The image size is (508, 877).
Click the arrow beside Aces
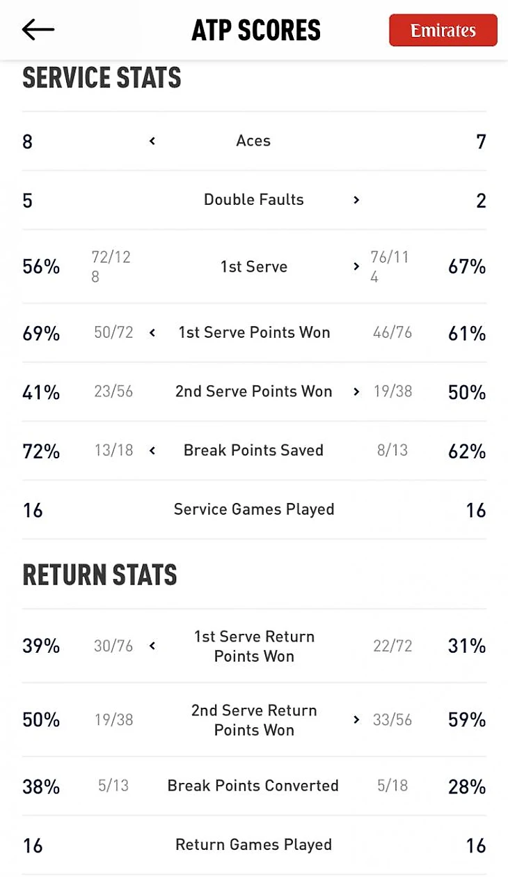(152, 141)
